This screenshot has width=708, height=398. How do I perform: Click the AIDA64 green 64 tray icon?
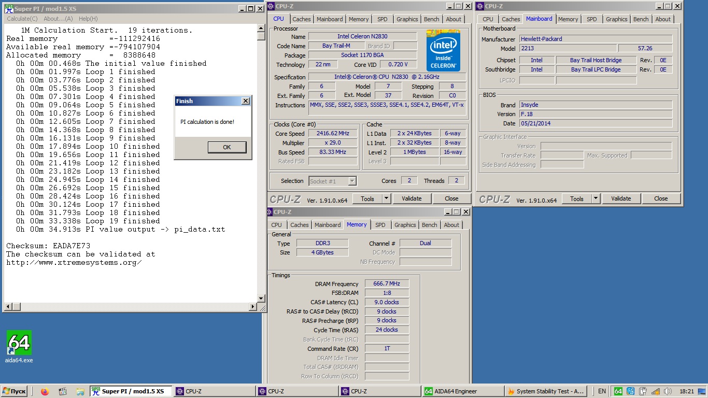(618, 391)
